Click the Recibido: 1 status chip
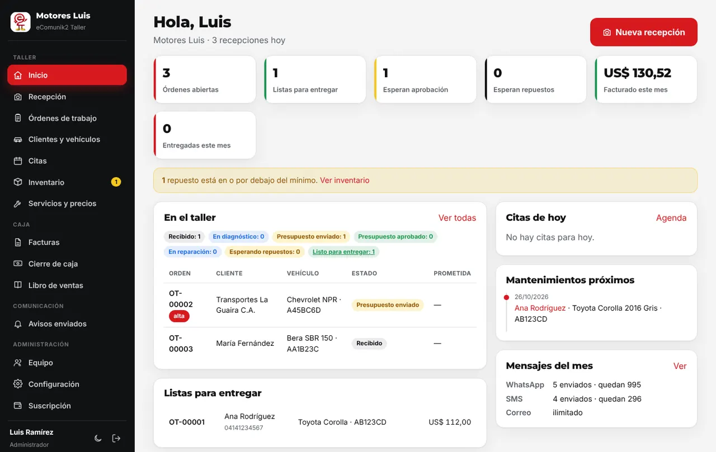Image resolution: width=716 pixels, height=452 pixels. (x=185, y=237)
